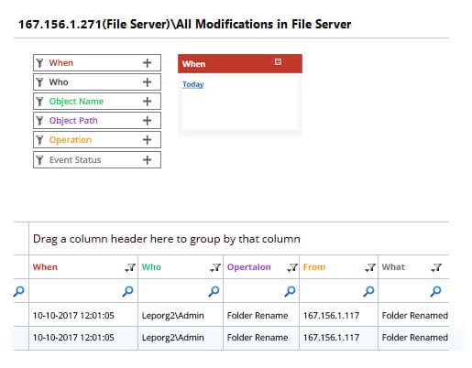Expand the Event Status filter plus sign
Screen dimensions: 472x368
[x=148, y=160]
